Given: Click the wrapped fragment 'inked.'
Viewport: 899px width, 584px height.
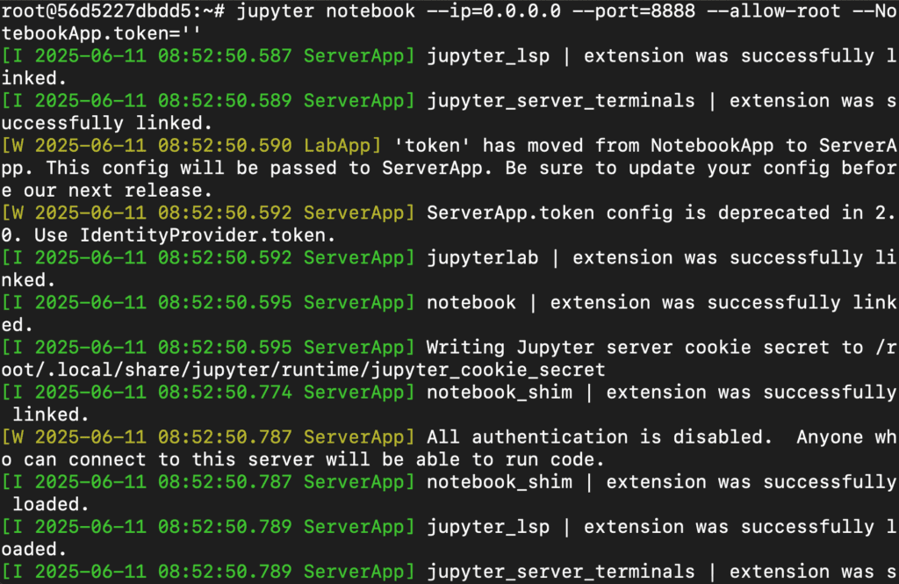Looking at the screenshot, I should tap(34, 78).
